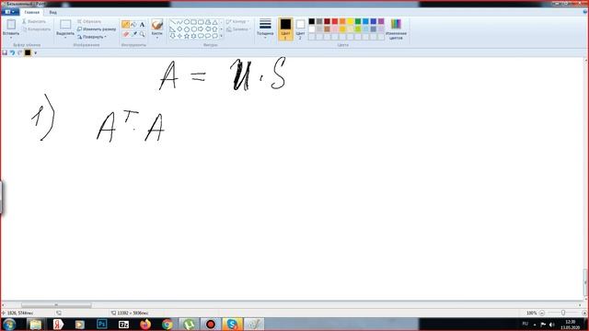Click the Select (Выделить) rectangle icon
Viewport: 589px width, 331px height.
pos(65,25)
